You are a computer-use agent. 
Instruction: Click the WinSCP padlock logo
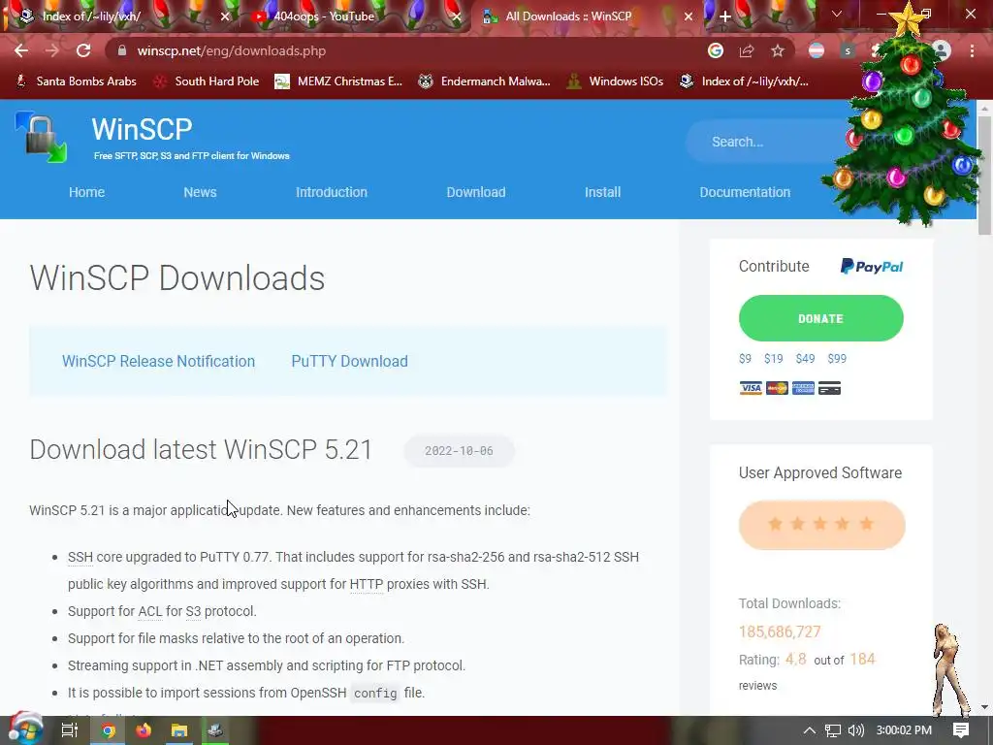click(x=41, y=137)
